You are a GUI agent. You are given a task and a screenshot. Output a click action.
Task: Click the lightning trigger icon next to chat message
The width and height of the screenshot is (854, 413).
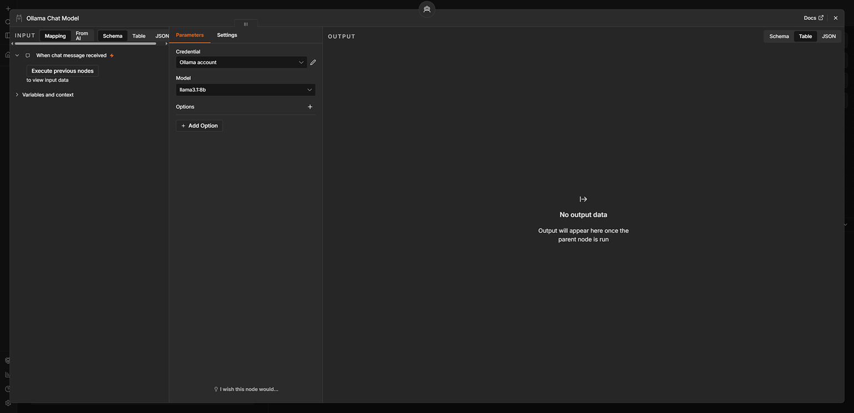112,55
